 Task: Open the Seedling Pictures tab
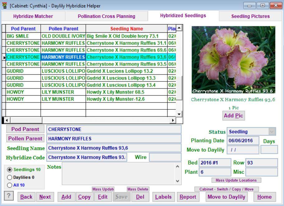[250, 16]
